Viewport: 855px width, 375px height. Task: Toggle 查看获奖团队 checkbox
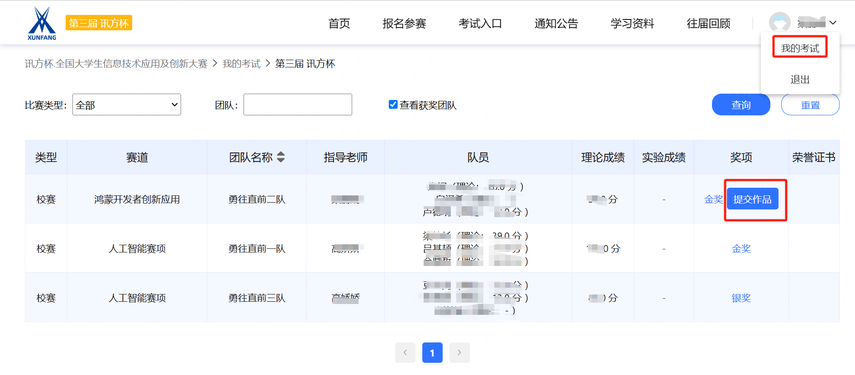(393, 104)
